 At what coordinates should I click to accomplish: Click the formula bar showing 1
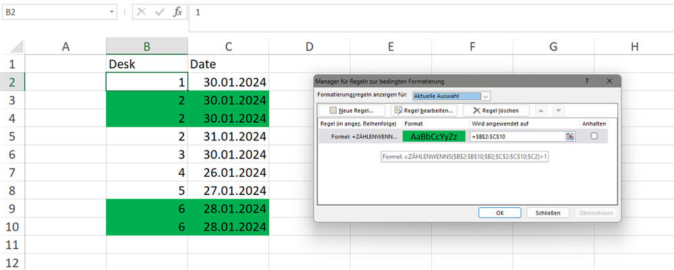(431, 18)
